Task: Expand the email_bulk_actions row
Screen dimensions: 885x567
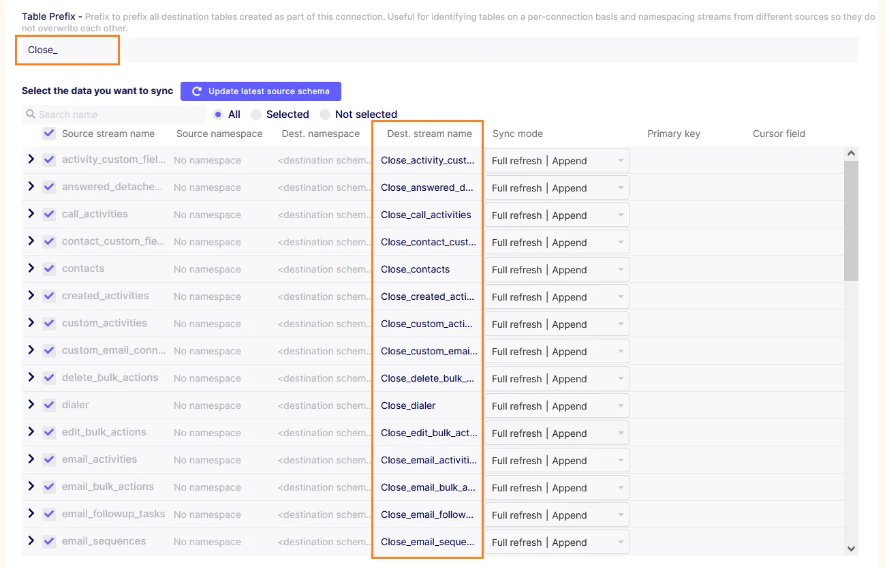Action: pyautogui.click(x=31, y=486)
